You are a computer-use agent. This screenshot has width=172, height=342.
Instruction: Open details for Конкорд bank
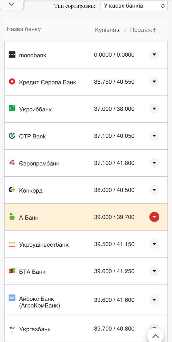pos(154,190)
